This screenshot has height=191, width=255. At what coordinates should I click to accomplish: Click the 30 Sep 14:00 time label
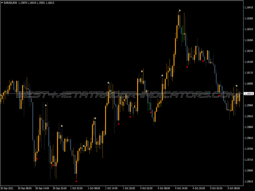pos(42,188)
